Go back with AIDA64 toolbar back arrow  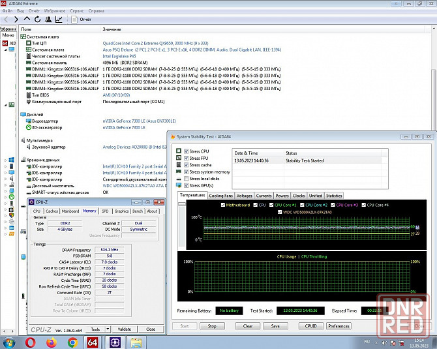point(6,19)
